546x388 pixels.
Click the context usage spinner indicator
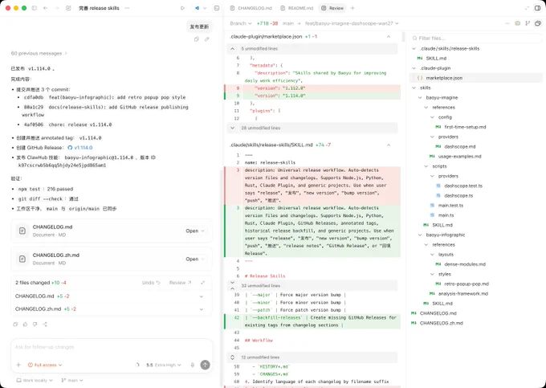coord(137,365)
